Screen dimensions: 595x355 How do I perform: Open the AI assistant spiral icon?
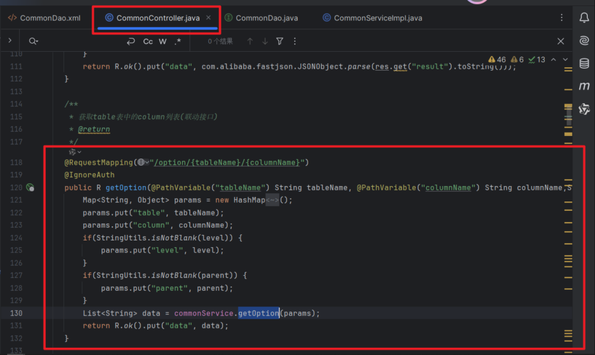point(584,40)
